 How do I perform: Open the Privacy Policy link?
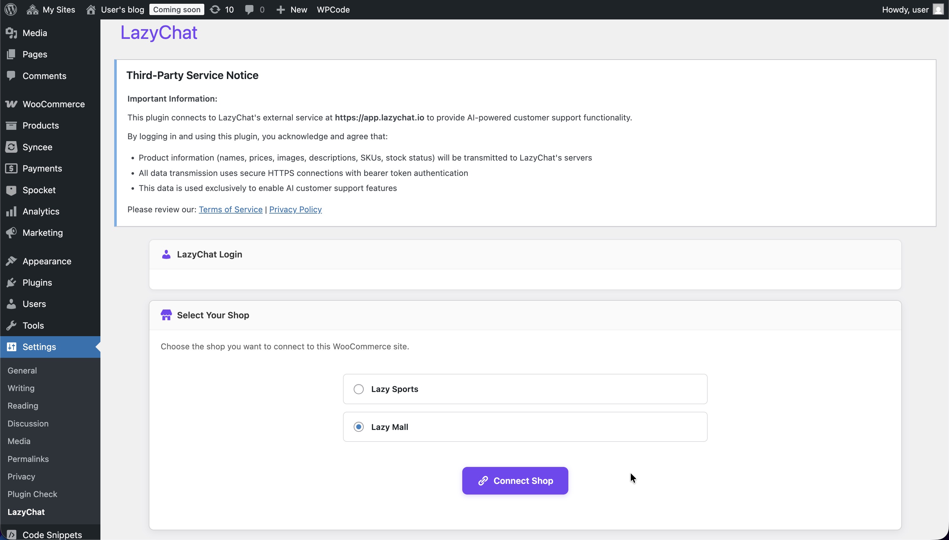pos(295,209)
